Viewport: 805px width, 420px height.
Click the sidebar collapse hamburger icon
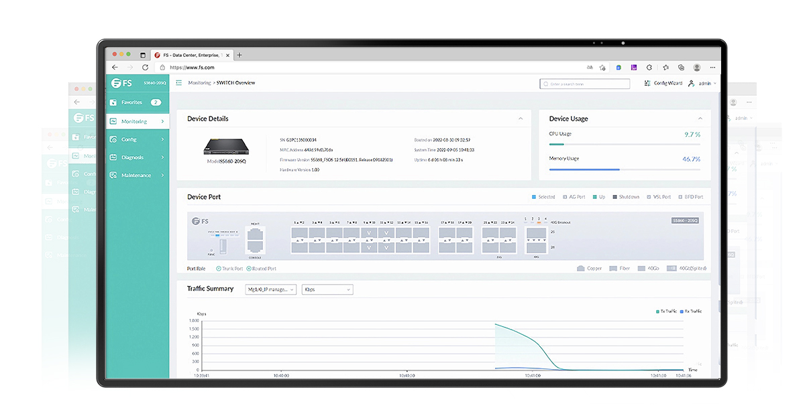[x=179, y=83]
